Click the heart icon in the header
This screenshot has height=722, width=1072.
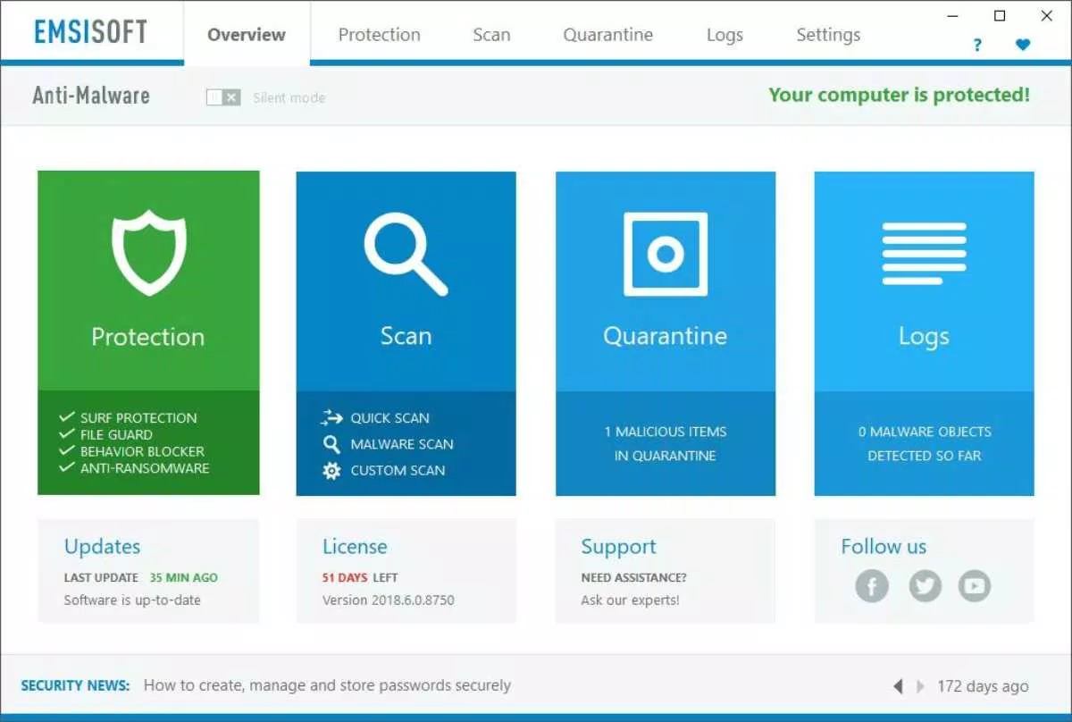pos(1021,44)
